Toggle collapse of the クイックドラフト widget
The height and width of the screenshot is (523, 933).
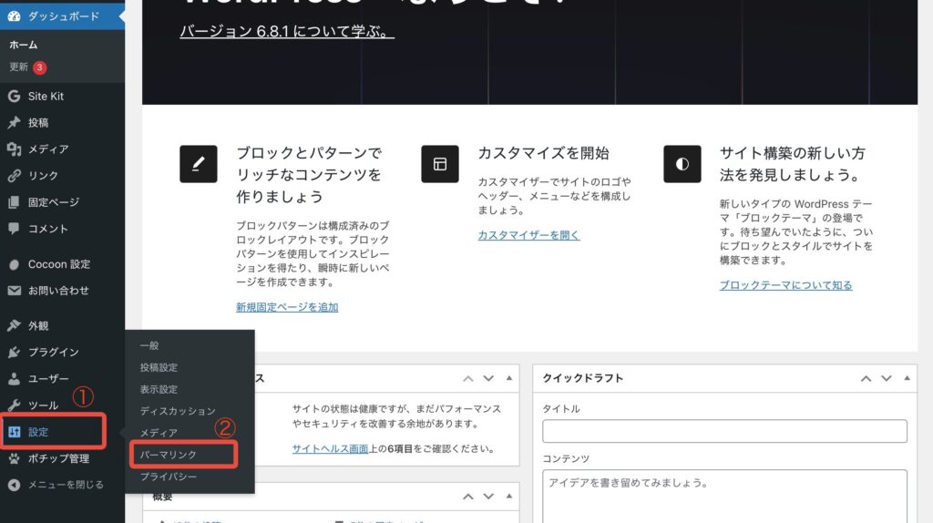click(907, 378)
